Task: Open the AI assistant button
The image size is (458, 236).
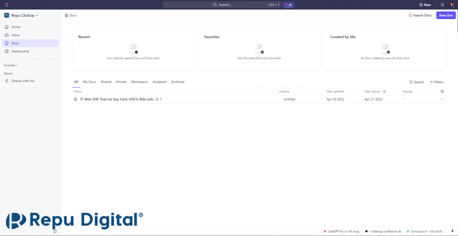Action: tap(288, 5)
